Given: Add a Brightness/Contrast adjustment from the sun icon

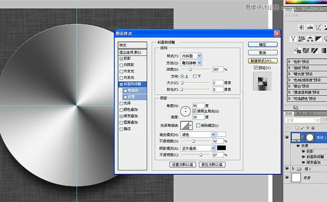Looking at the screenshot, I should click(301, 27).
